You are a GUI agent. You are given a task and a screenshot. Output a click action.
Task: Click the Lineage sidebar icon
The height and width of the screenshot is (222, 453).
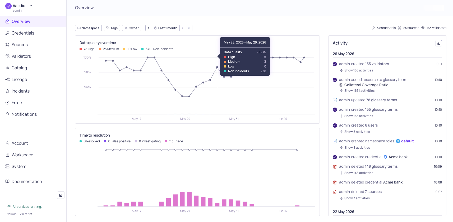[x=7, y=79]
